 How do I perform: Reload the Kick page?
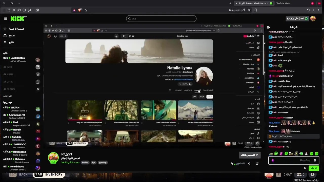pos(308,10)
